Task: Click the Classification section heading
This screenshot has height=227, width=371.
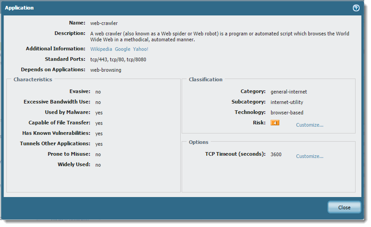Action: (x=206, y=79)
